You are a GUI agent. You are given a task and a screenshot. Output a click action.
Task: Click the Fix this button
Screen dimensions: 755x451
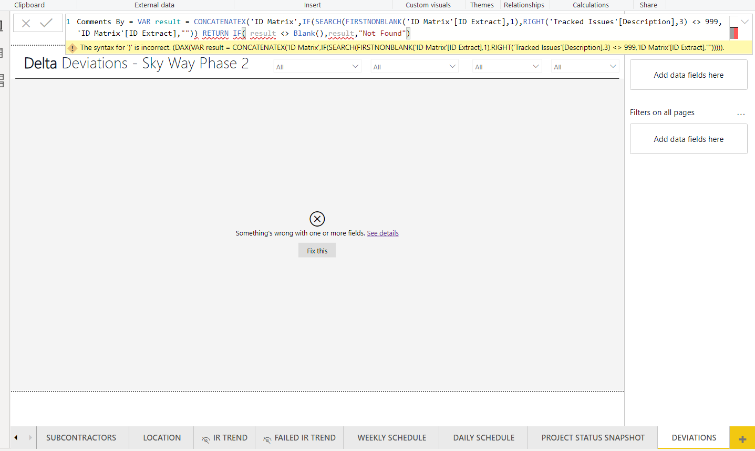tap(317, 251)
